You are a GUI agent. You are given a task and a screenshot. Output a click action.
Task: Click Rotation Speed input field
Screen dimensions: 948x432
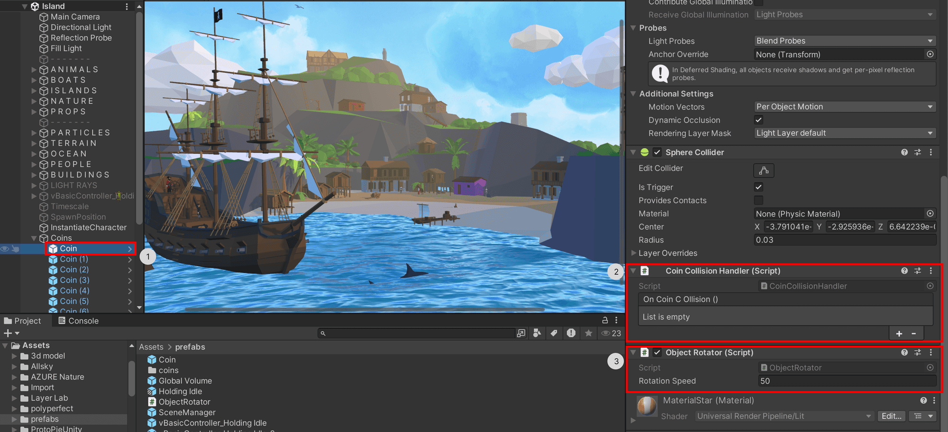(847, 381)
